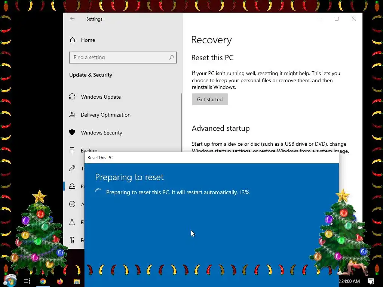Click the taskbar clock
This screenshot has width=383, height=287.
(349, 281)
